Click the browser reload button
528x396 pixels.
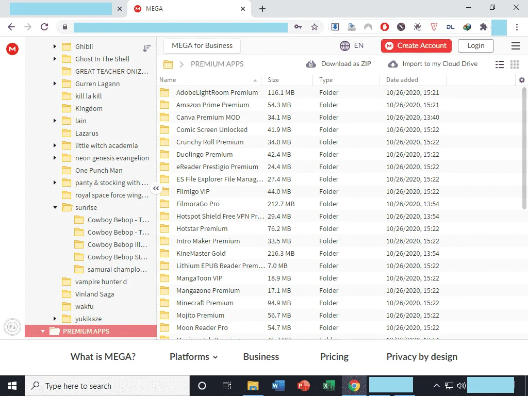pos(44,27)
